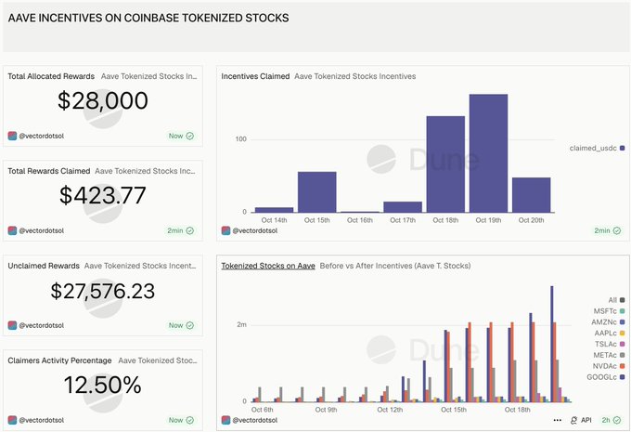Click vectordotsol avatar in Total Rewards Claimed card

click(x=12, y=230)
